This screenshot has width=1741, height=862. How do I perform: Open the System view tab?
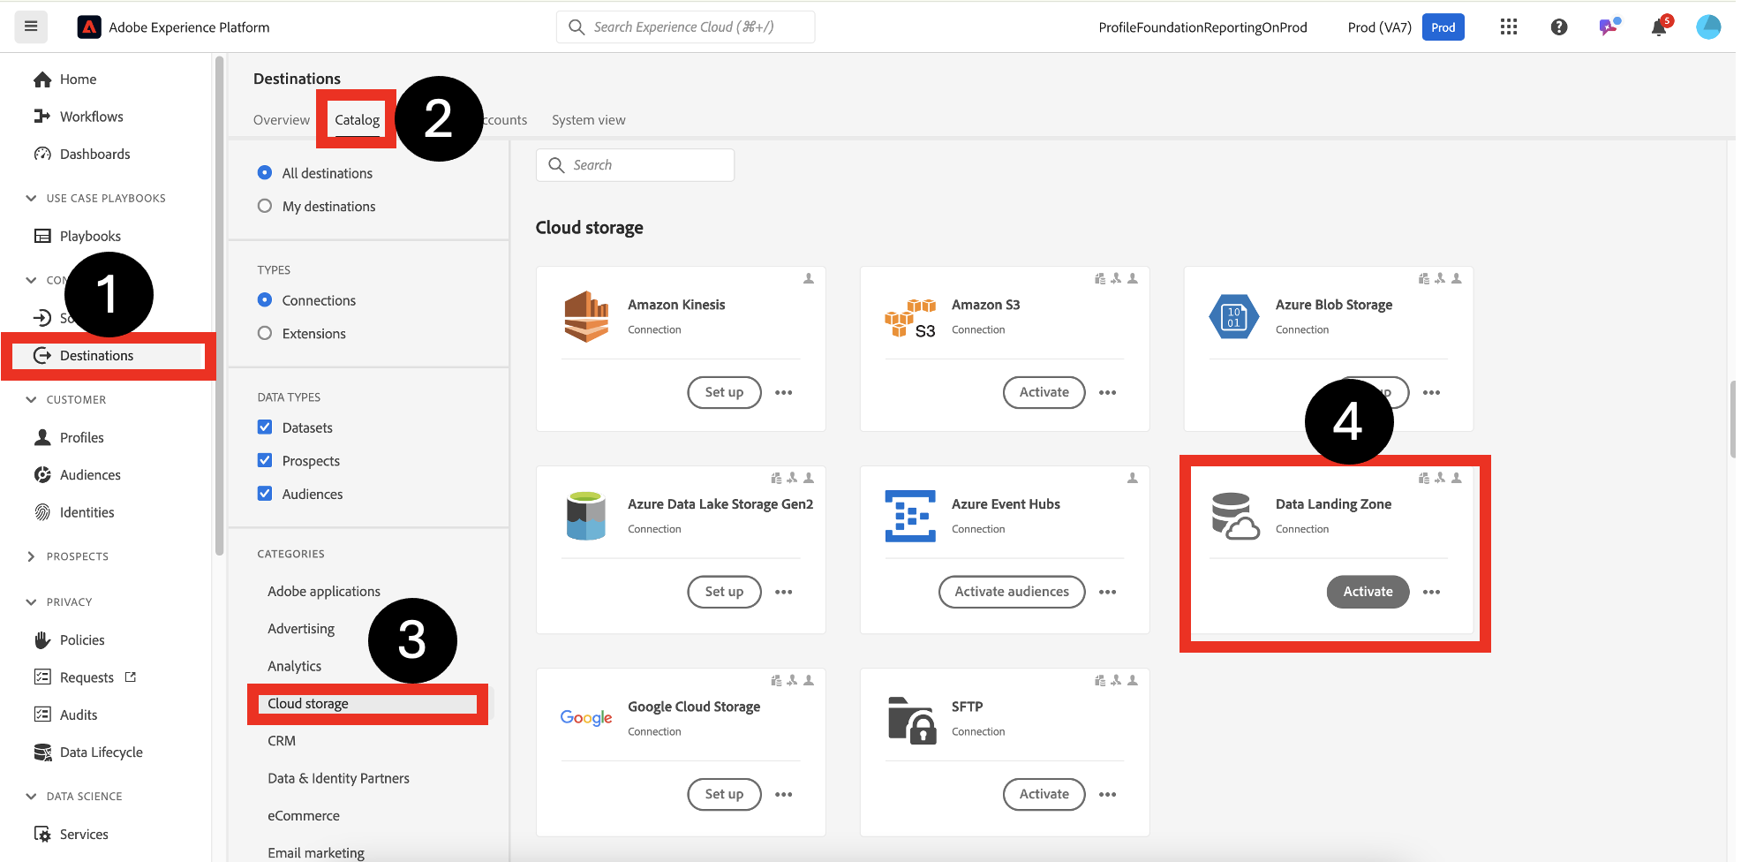click(588, 120)
